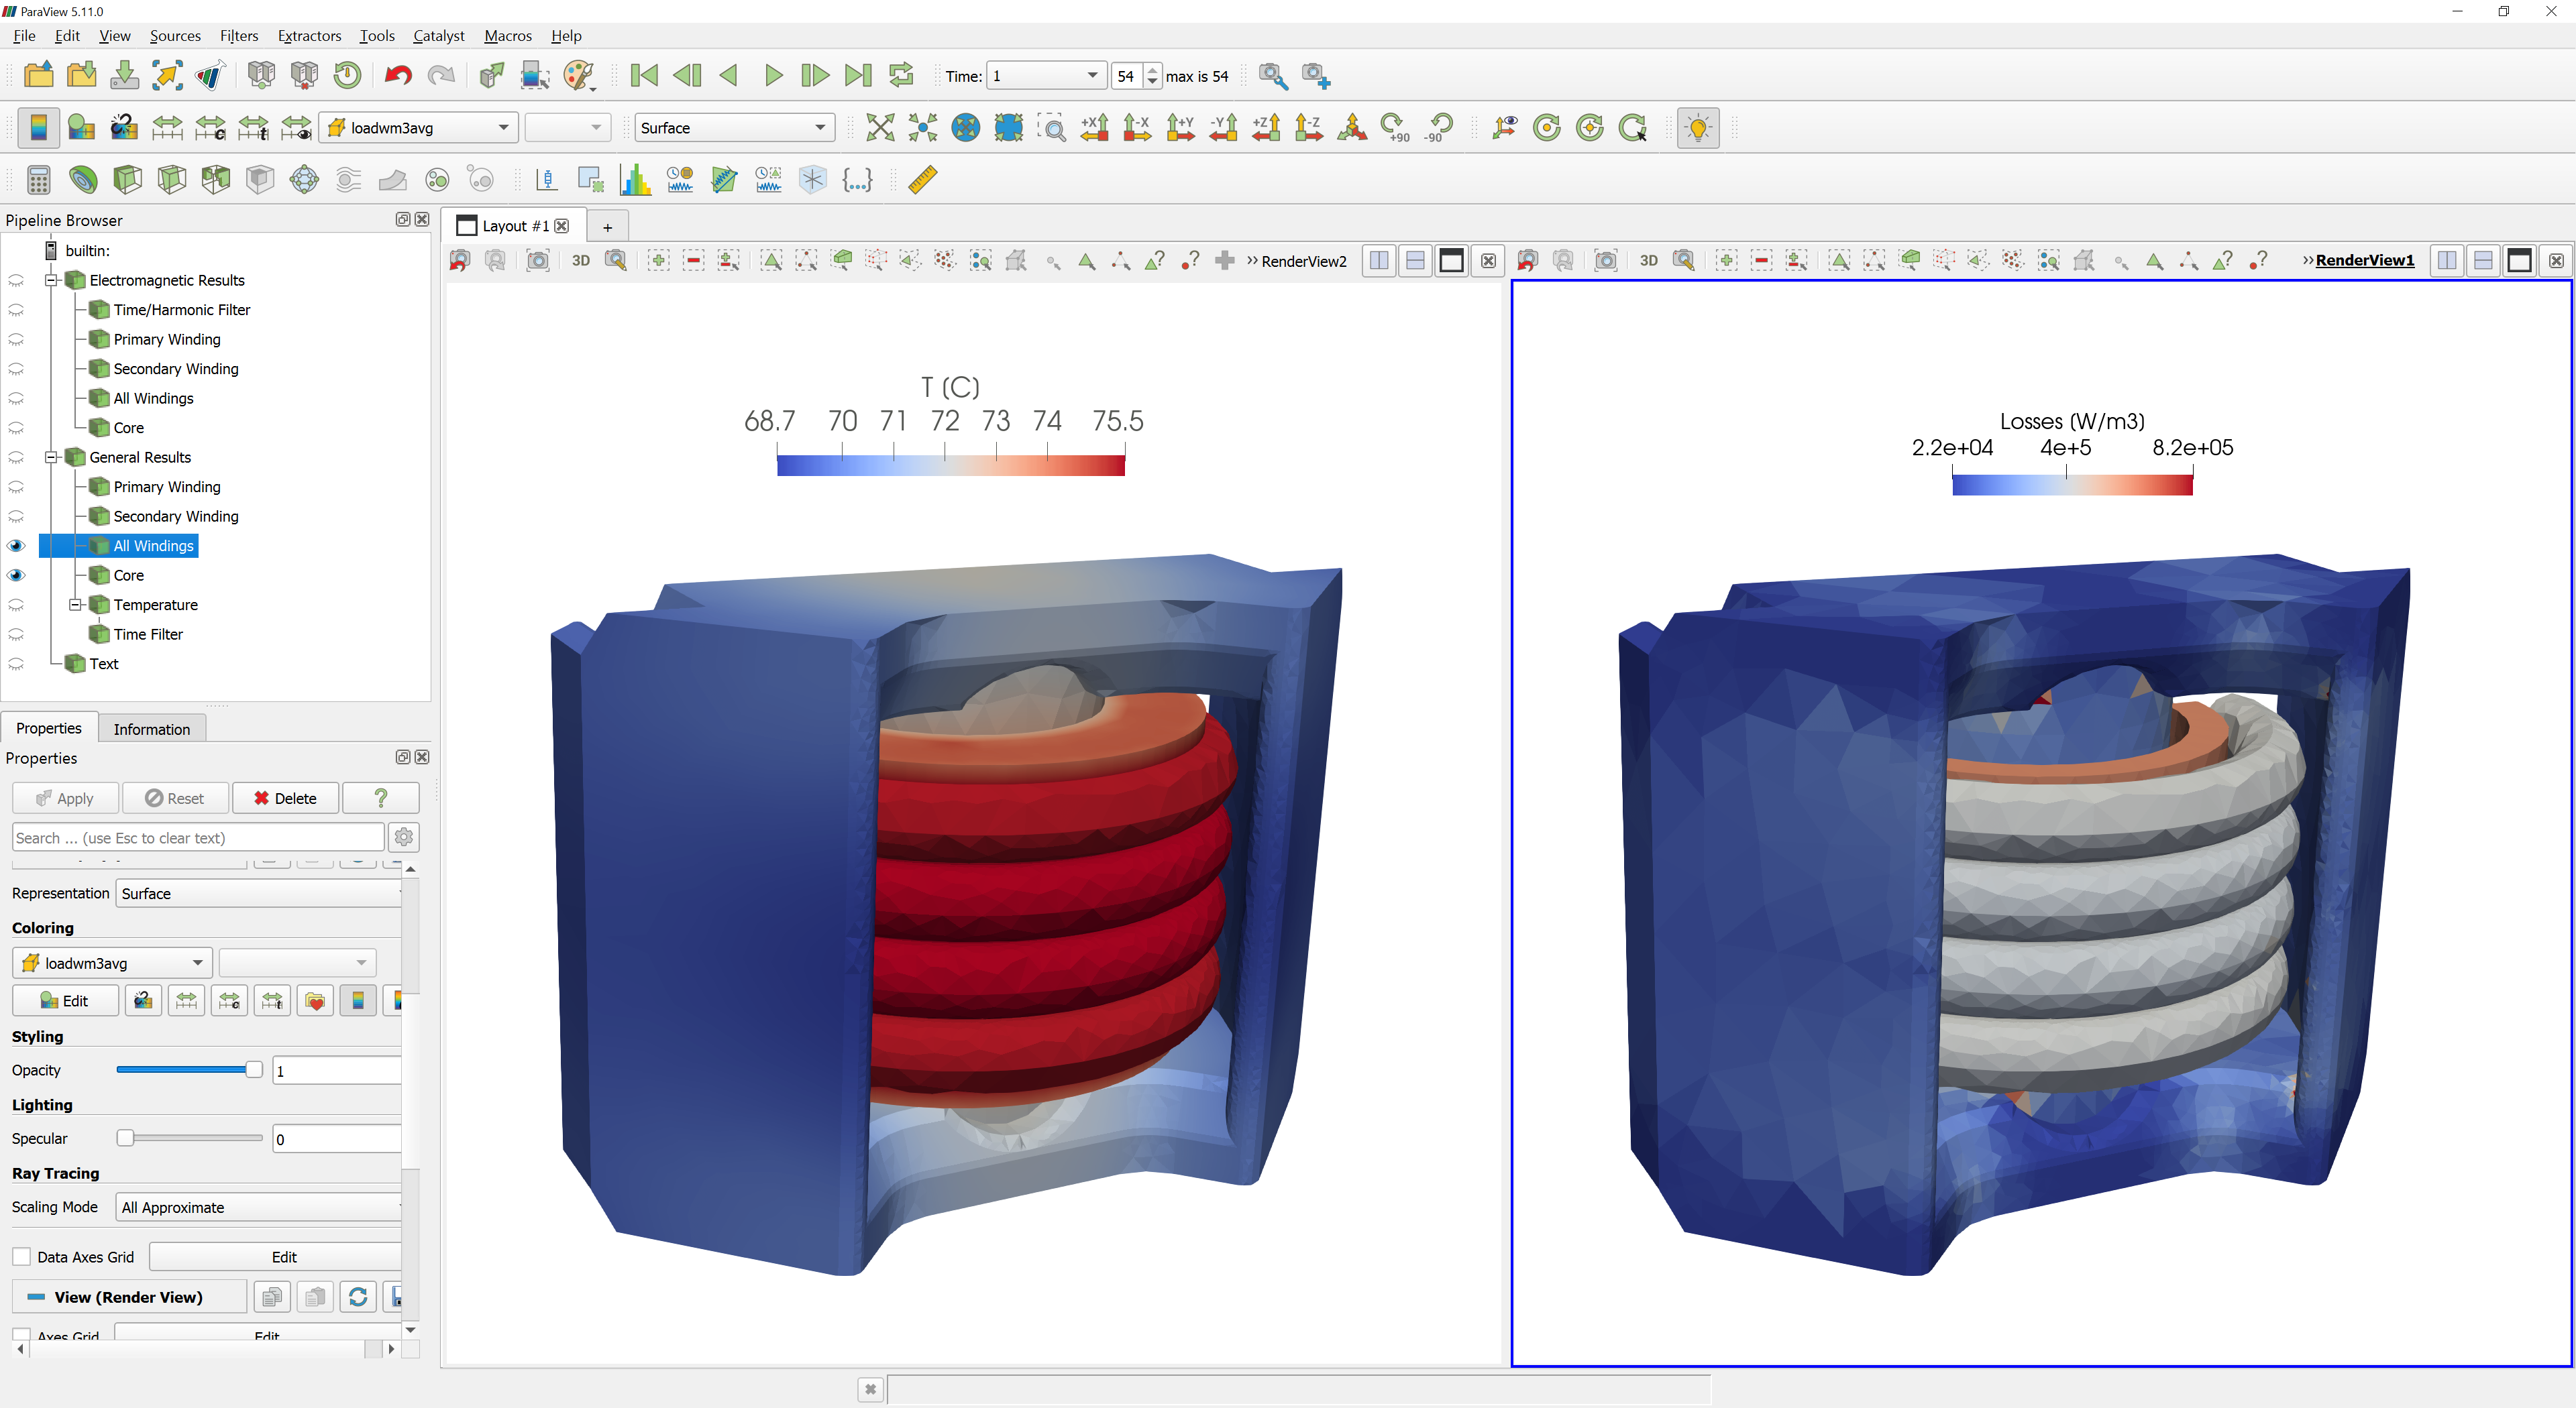Jump to the last animation frame
The width and height of the screenshot is (2576, 1408).
[857, 75]
